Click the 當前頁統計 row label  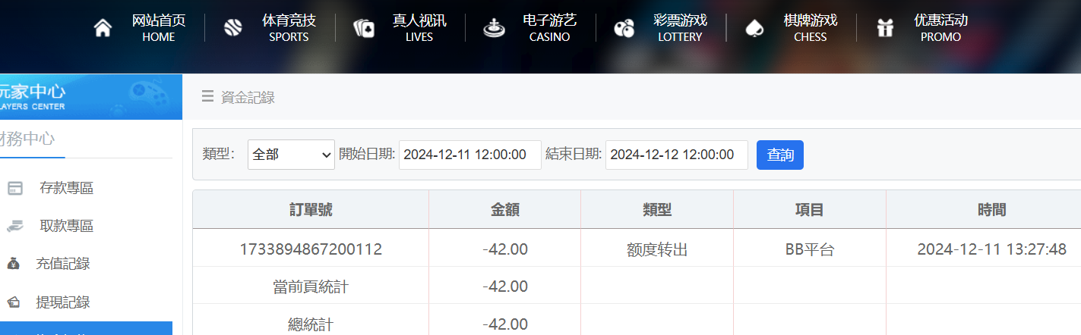(x=311, y=286)
